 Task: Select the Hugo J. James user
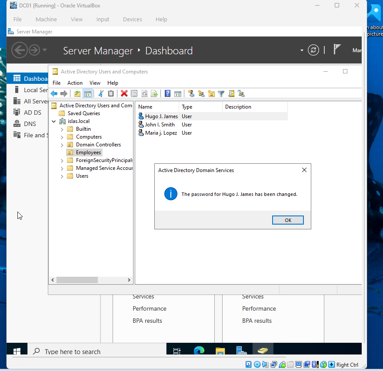(x=161, y=116)
